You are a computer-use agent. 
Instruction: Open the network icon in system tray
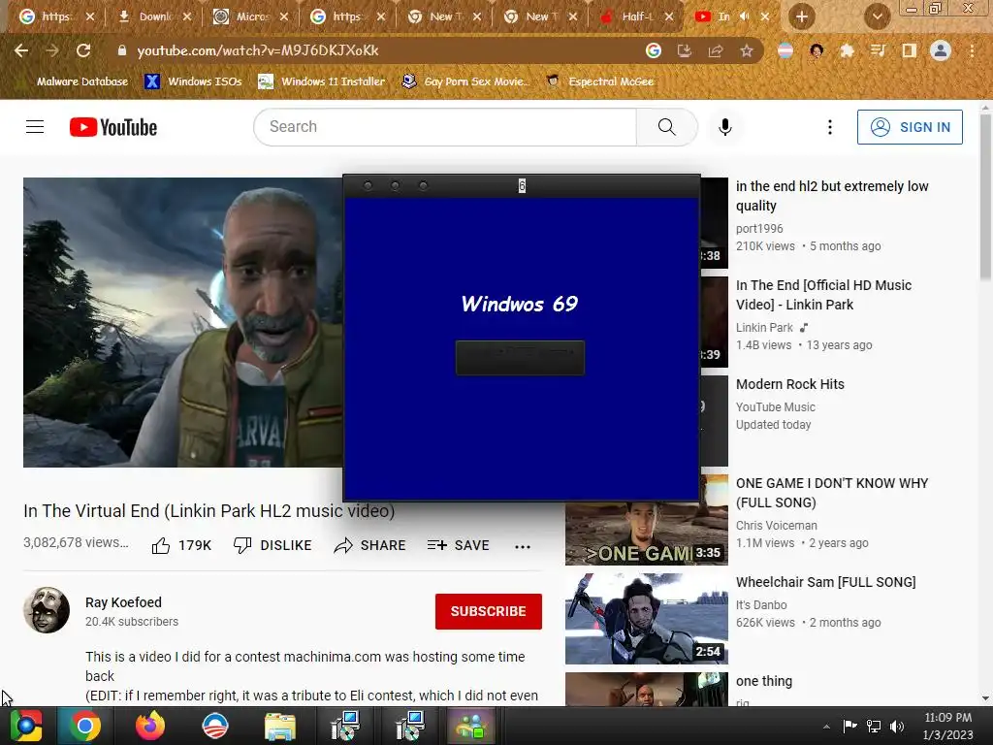(874, 727)
